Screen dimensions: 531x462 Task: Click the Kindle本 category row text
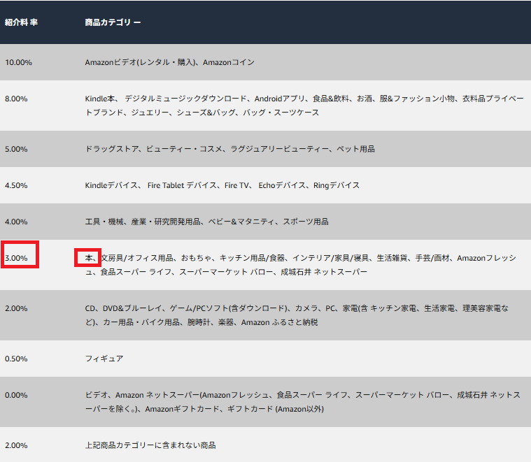[x=304, y=106]
